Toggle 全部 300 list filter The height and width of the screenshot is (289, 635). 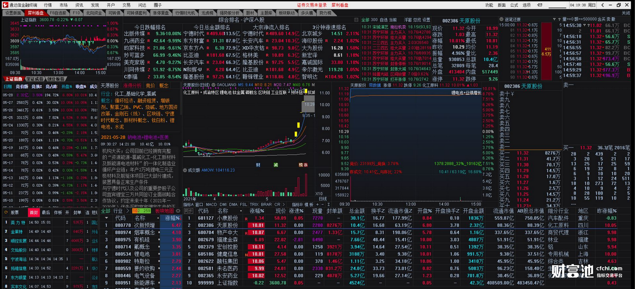coord(369,20)
